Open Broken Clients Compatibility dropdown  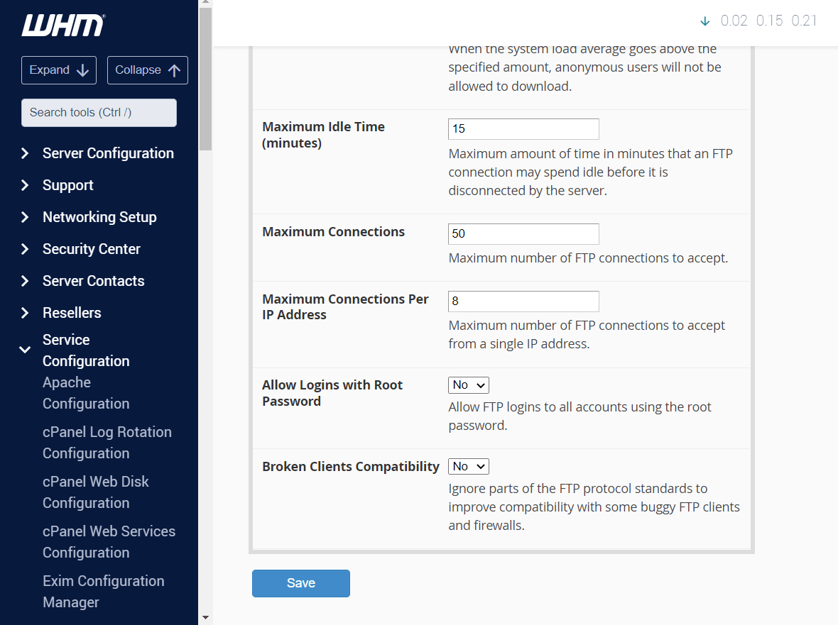click(x=468, y=467)
